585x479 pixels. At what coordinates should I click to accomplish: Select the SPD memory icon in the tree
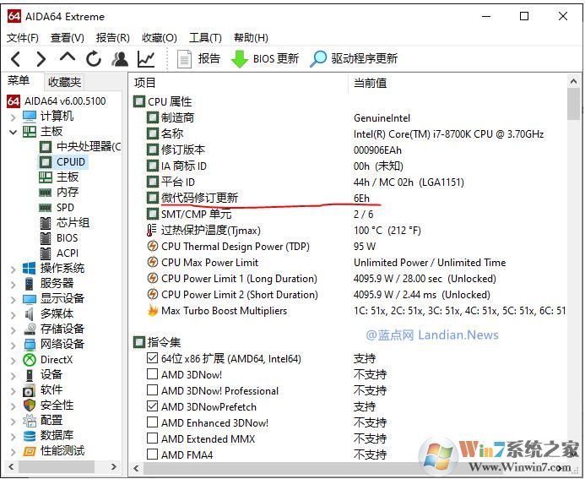[x=45, y=208]
